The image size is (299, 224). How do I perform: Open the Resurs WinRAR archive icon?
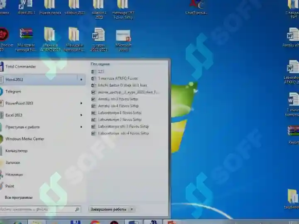pyautogui.click(x=293, y=135)
